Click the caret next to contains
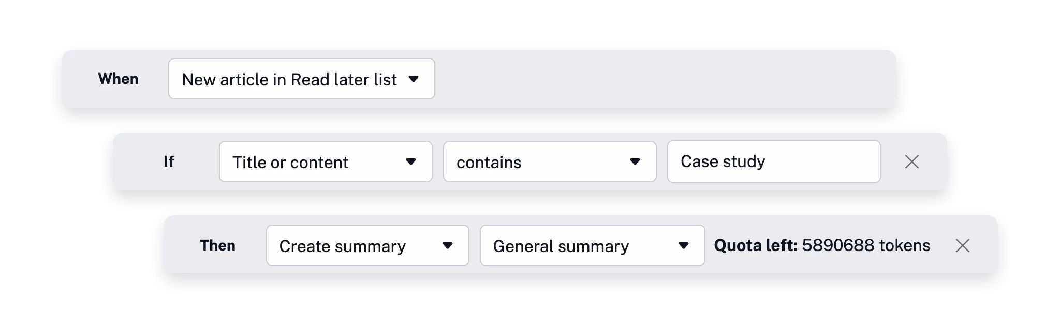Image resolution: width=1060 pixels, height=323 pixels. click(635, 162)
